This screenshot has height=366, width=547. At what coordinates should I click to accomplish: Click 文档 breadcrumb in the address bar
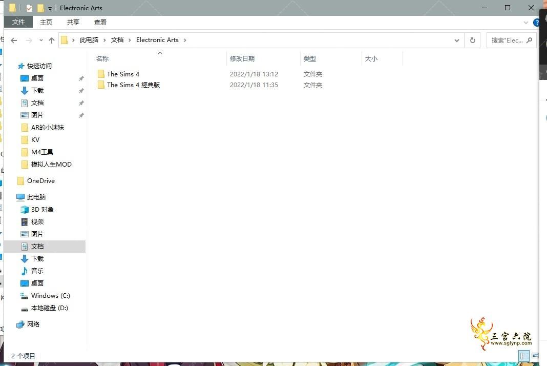coord(117,40)
